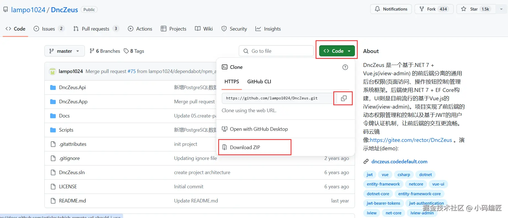The width and height of the screenshot is (508, 218).
Task: Open the dnczeus.codedefault.com link
Action: click(x=399, y=162)
